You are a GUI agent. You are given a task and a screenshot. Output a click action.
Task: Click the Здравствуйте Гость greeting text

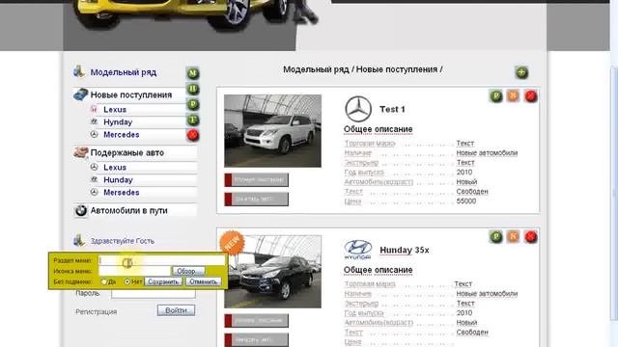[123, 241]
